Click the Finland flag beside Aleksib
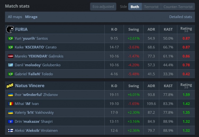This screenshot has width=199, height=137. [11, 130]
